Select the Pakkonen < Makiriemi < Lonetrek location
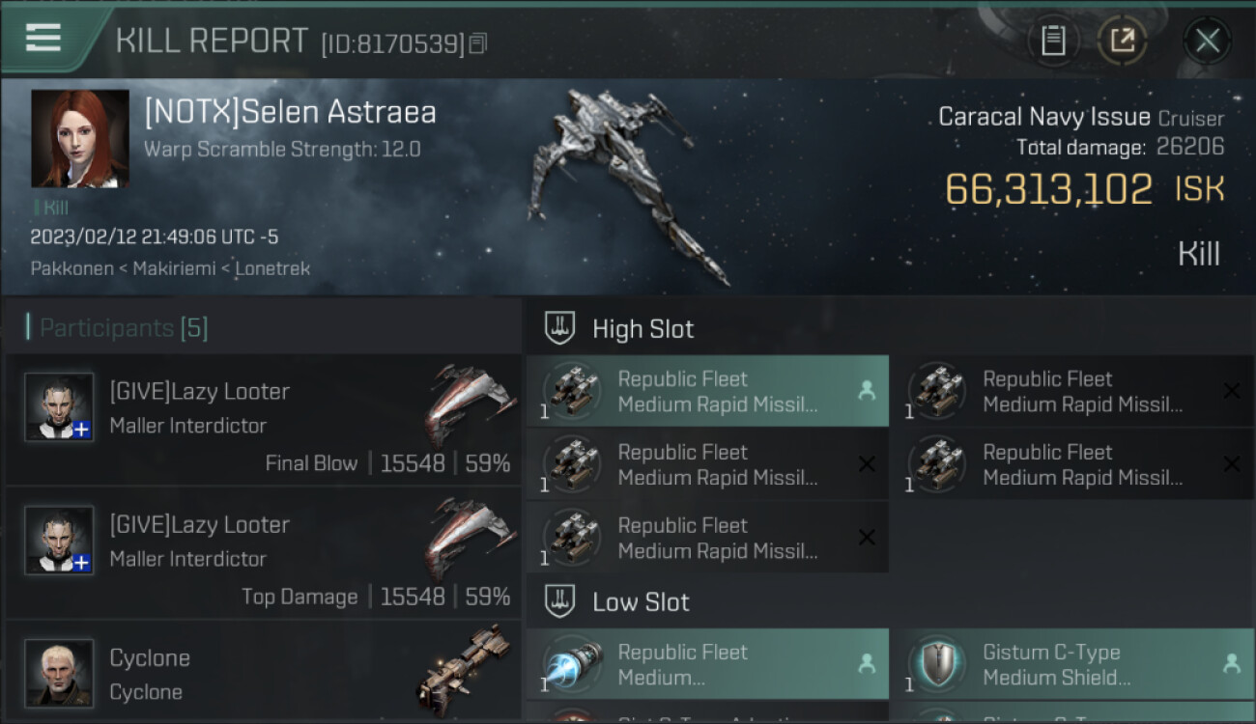This screenshot has height=724, width=1256. point(170,268)
